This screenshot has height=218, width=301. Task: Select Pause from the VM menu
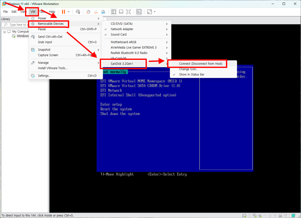[x=65, y=29]
